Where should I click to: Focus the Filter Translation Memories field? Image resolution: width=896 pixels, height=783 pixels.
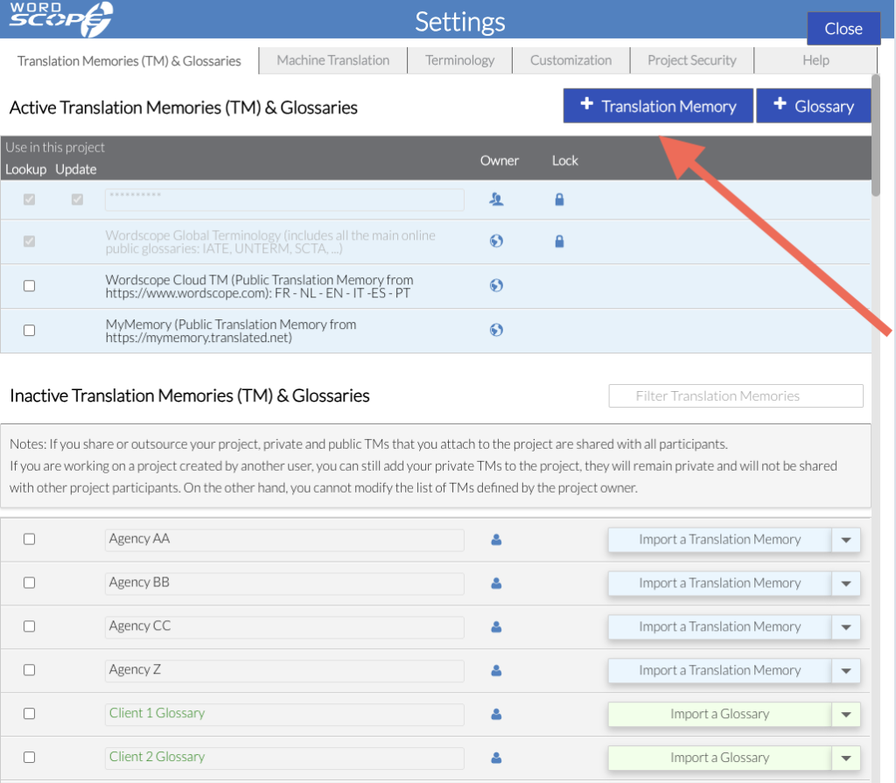[x=735, y=396]
